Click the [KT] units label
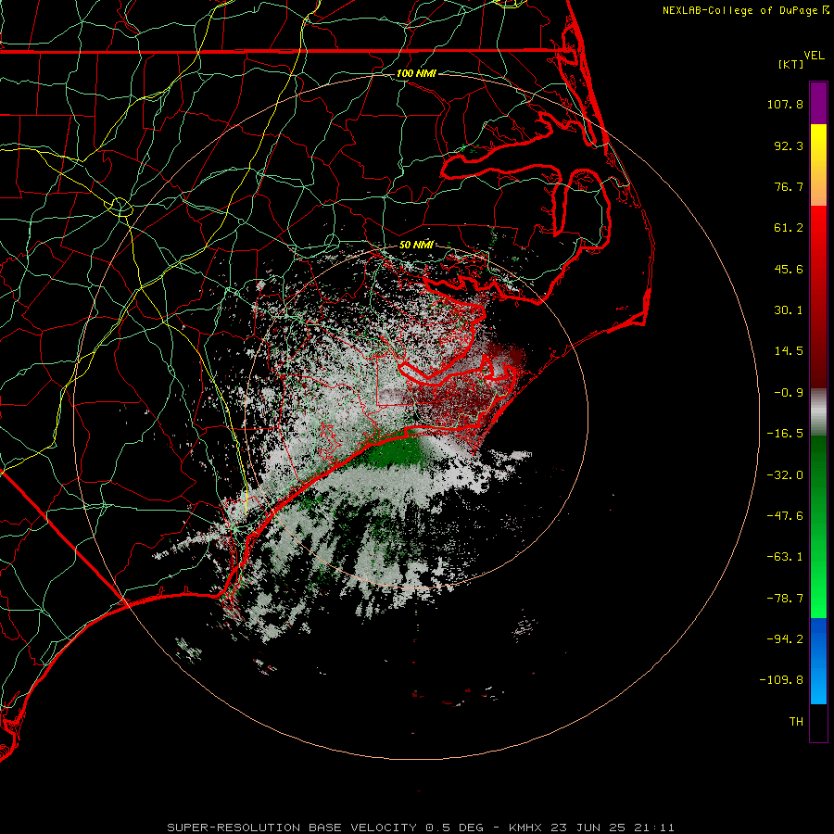The image size is (834, 834). coord(791,64)
